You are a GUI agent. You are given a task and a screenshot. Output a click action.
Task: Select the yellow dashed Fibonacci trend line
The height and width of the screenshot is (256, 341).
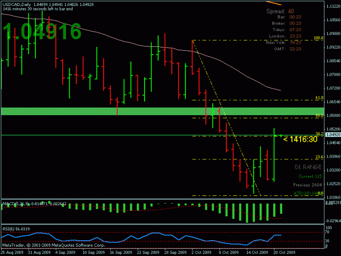(226, 117)
